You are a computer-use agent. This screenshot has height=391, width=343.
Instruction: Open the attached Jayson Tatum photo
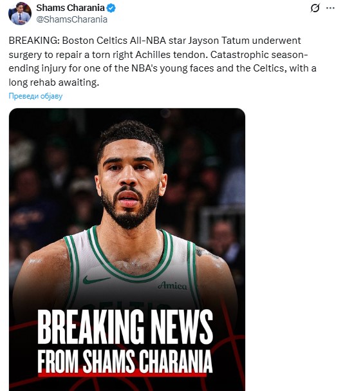click(x=127, y=249)
